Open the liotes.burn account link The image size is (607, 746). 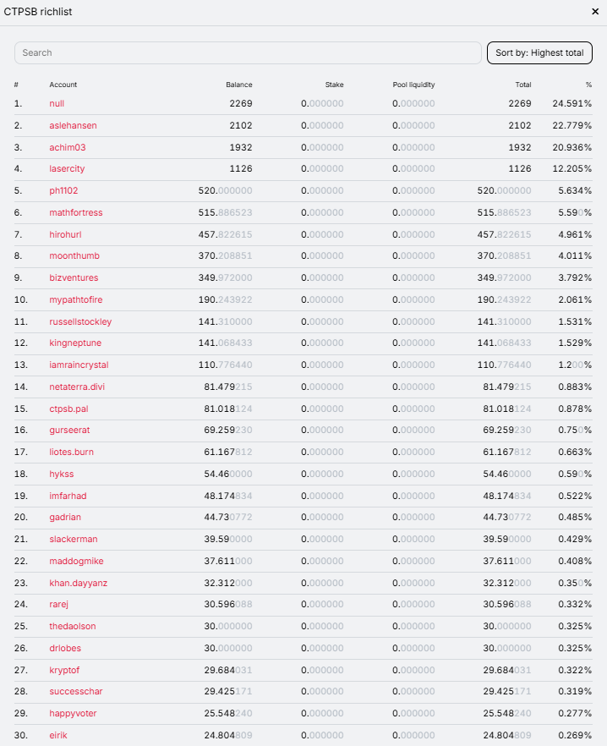point(71,452)
